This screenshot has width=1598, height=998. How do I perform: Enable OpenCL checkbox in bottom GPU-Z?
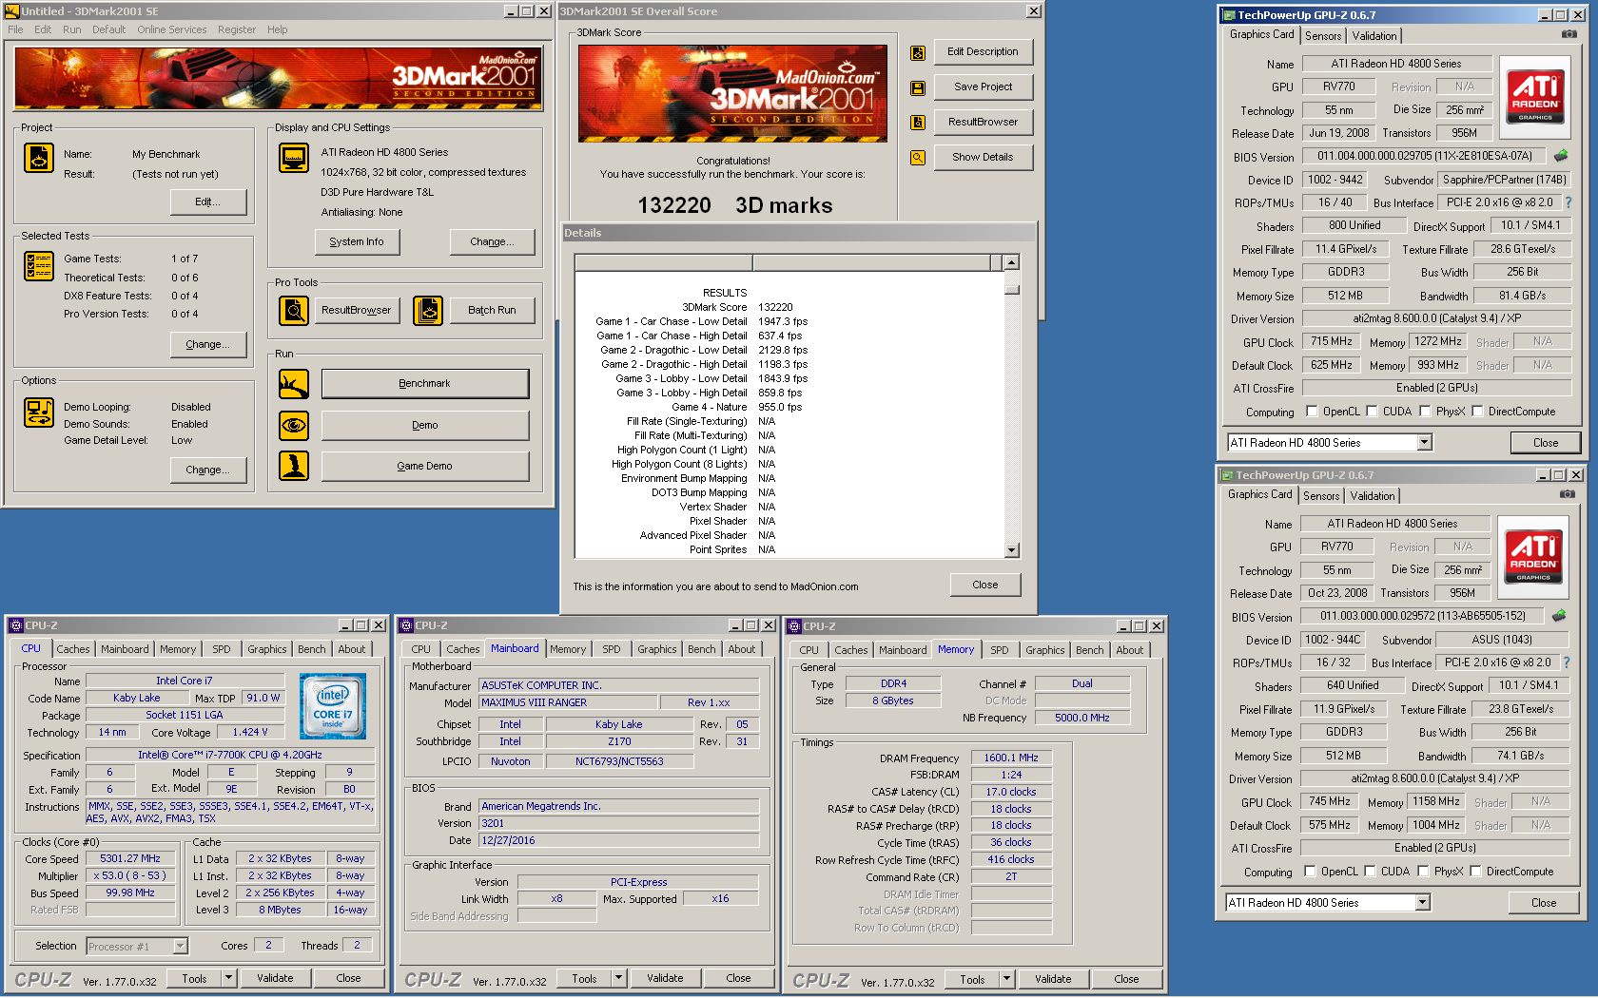click(1311, 872)
